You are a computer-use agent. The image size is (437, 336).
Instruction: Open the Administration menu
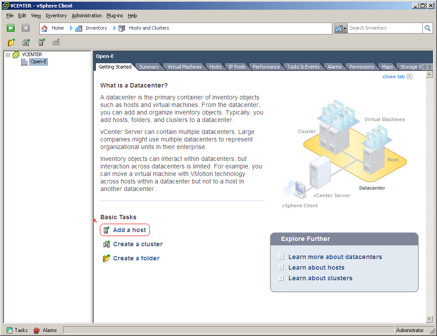point(87,15)
